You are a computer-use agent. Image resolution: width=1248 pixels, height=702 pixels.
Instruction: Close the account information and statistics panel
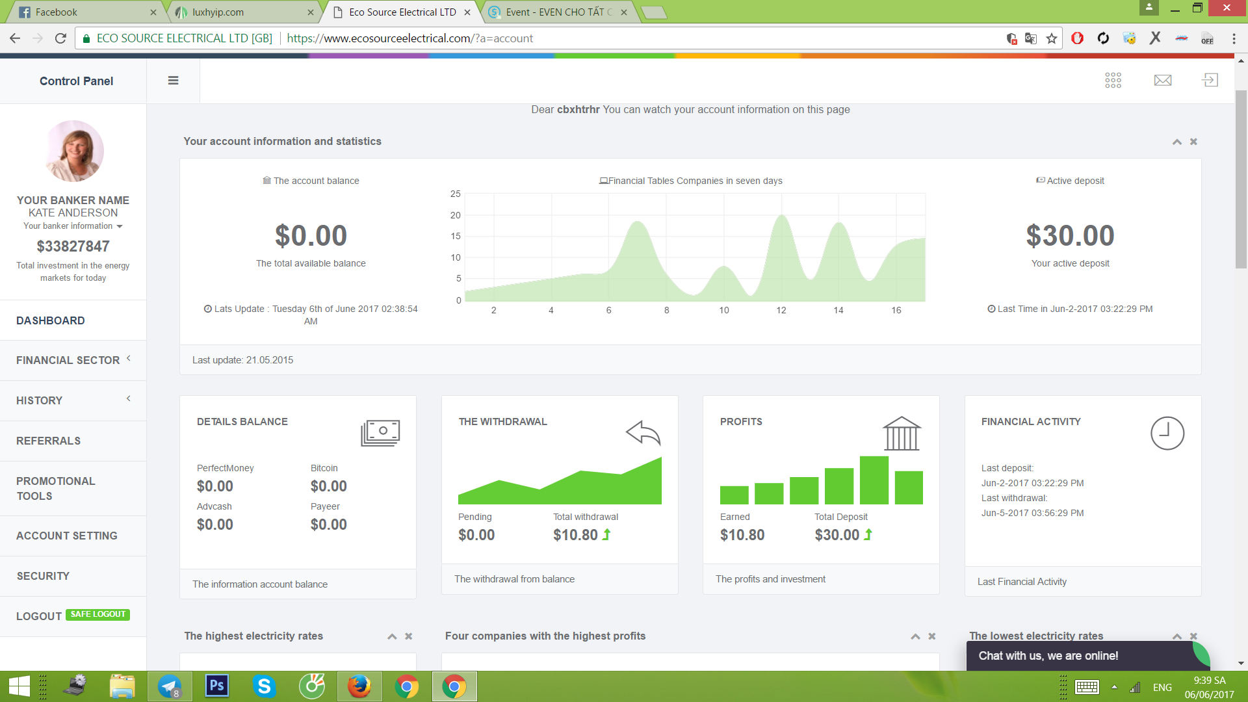tap(1193, 142)
